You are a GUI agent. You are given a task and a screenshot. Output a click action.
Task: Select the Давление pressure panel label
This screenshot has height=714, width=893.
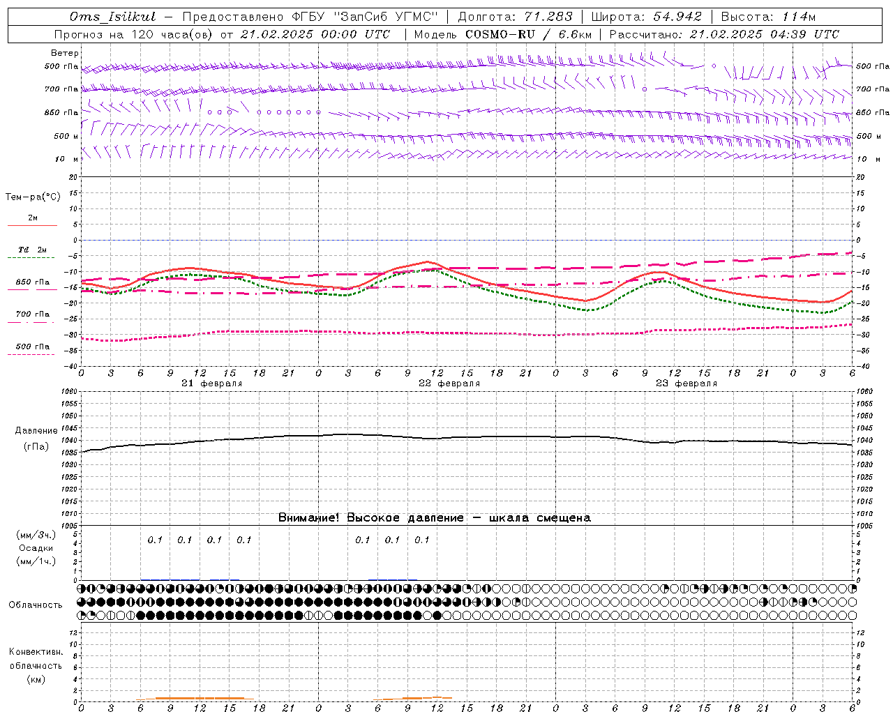point(36,431)
